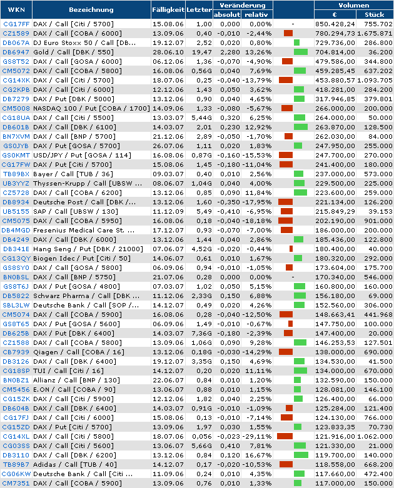Open DB4MGD Fresenius link
This screenshot has height=488, width=394.
tap(16, 230)
